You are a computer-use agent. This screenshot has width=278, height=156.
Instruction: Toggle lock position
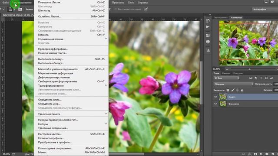click(x=237, y=90)
